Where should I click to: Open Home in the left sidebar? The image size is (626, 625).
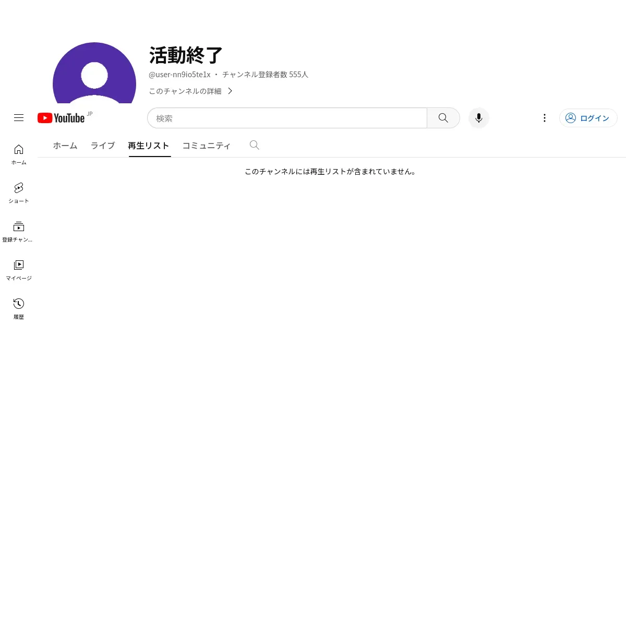click(x=19, y=154)
